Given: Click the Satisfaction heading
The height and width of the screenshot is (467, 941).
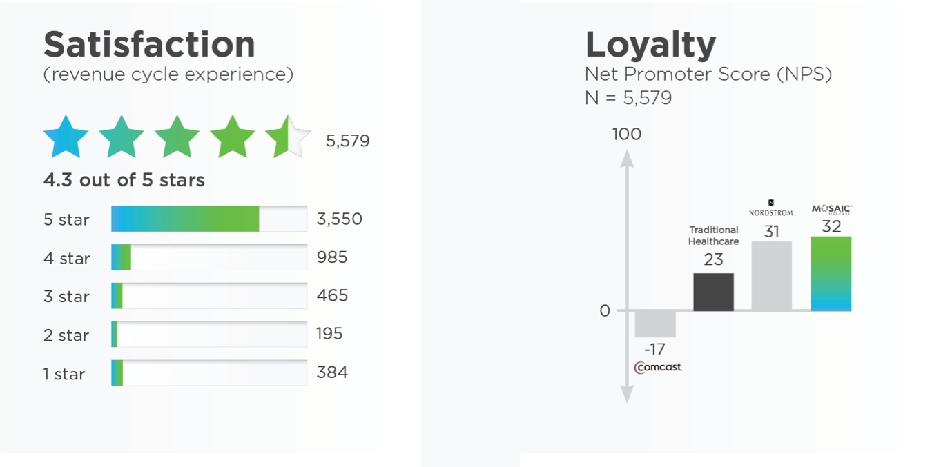Looking at the screenshot, I should tap(149, 44).
